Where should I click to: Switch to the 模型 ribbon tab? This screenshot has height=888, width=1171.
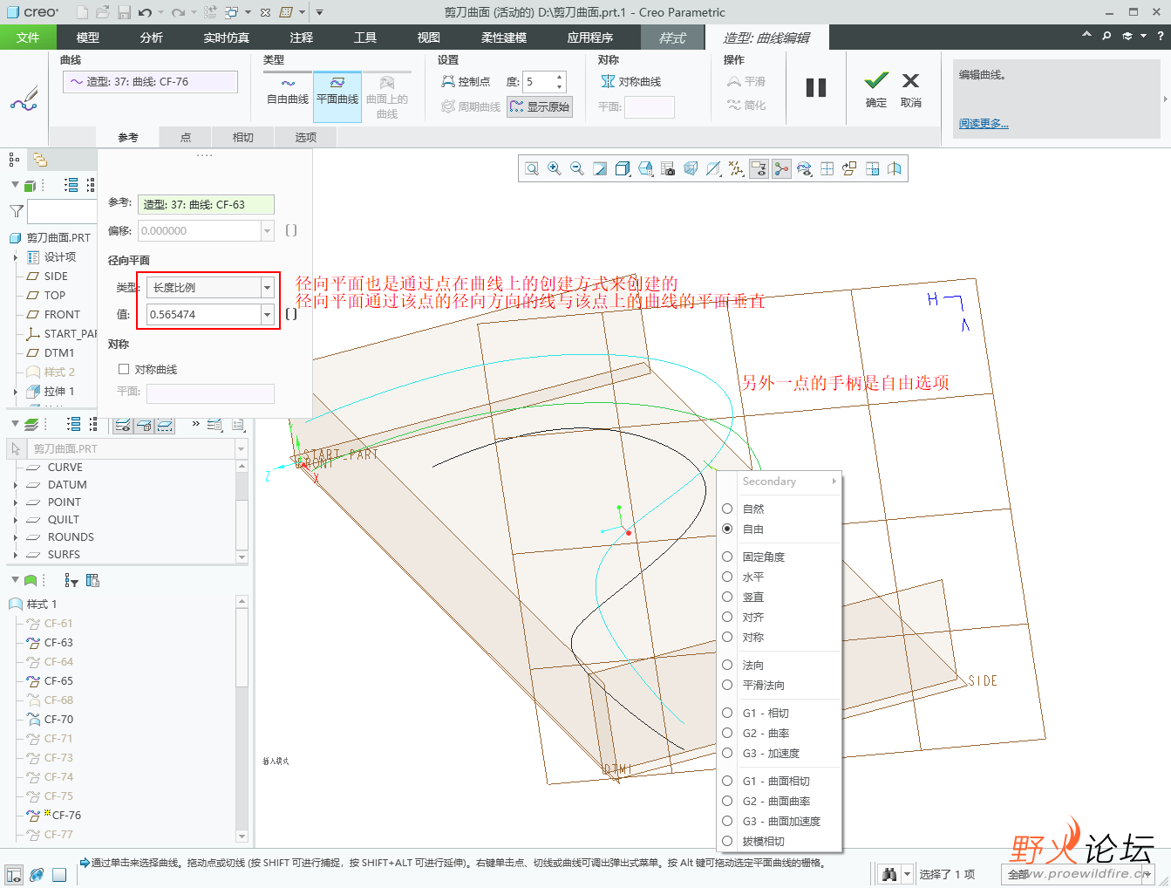(88, 38)
